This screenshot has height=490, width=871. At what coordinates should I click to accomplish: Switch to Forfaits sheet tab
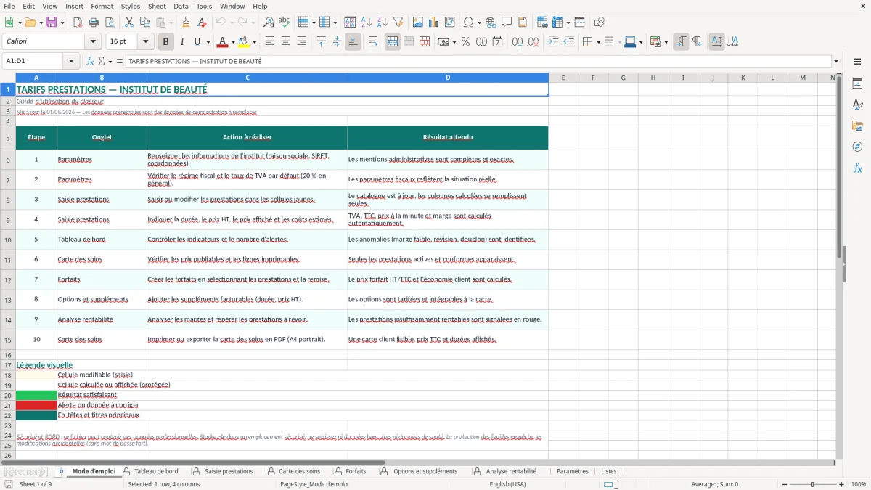pos(356,471)
